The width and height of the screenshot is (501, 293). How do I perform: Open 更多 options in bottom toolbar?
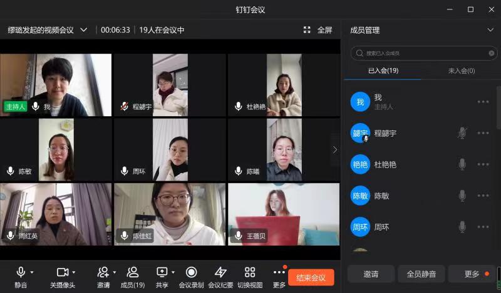tap(279, 272)
